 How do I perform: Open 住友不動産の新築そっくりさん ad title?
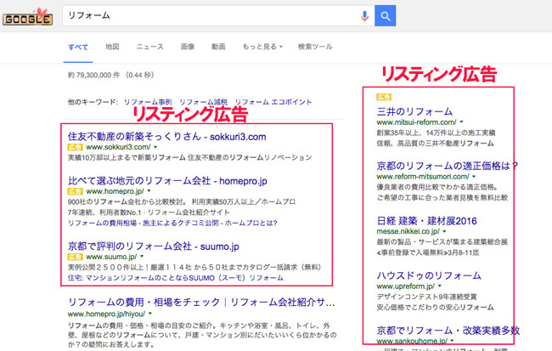(x=166, y=136)
